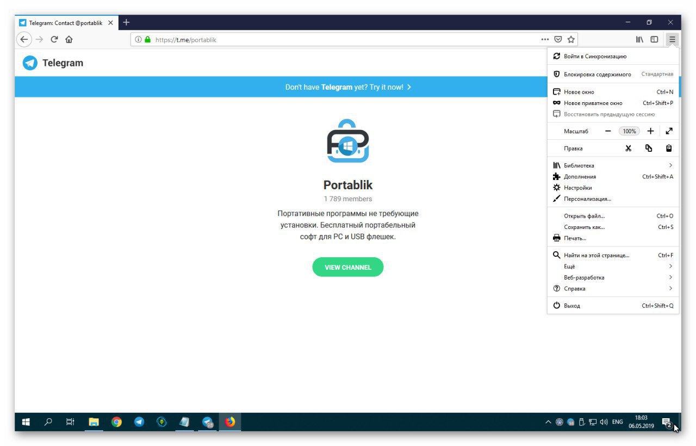The height and width of the screenshot is (446, 696).
Task: Click the browser back arrow button
Action: (24, 39)
